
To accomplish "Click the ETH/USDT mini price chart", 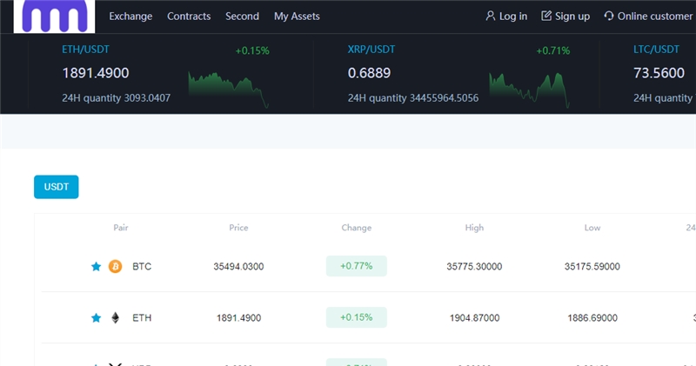I will click(x=229, y=87).
